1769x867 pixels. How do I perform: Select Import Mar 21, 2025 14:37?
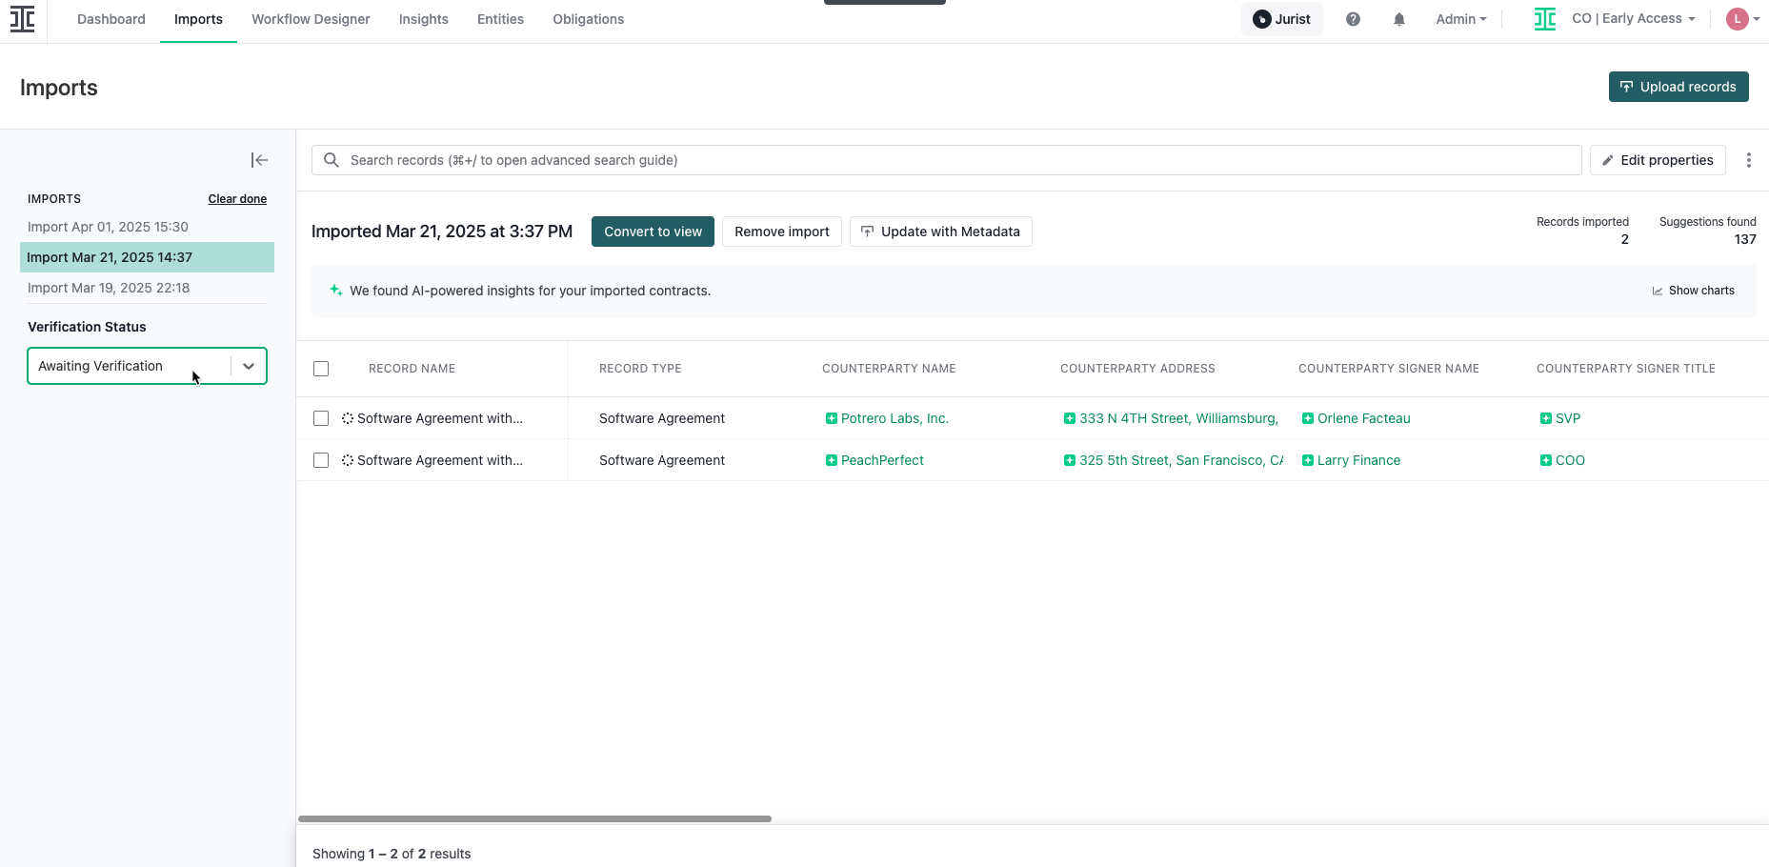147,257
